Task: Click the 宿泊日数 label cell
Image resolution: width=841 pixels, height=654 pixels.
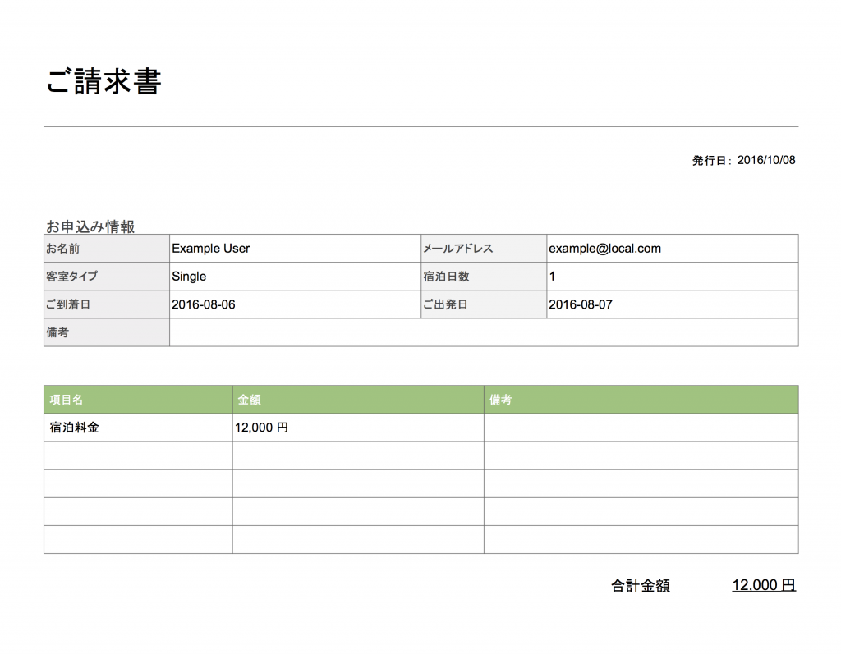Action: click(448, 276)
